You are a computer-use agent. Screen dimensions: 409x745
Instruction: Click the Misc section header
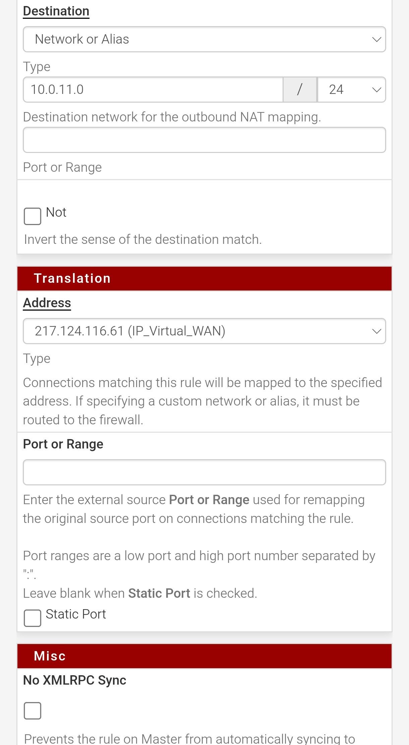click(x=204, y=656)
